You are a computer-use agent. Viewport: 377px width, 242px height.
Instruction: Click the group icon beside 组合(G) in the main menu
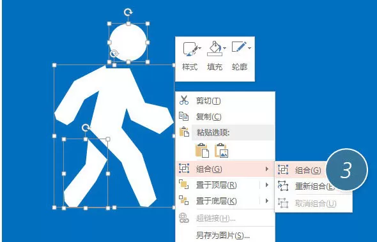coord(184,169)
